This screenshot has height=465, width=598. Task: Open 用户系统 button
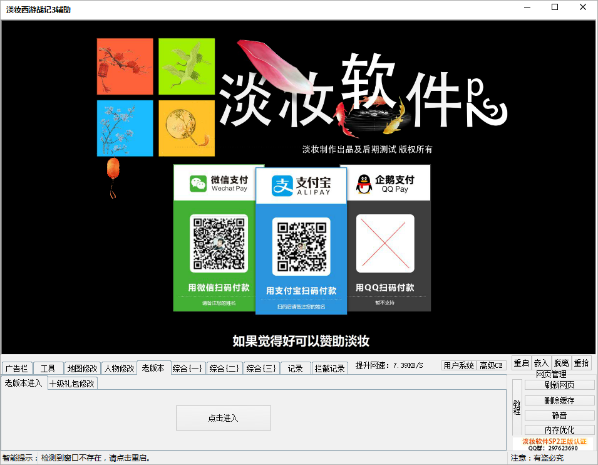coord(459,365)
